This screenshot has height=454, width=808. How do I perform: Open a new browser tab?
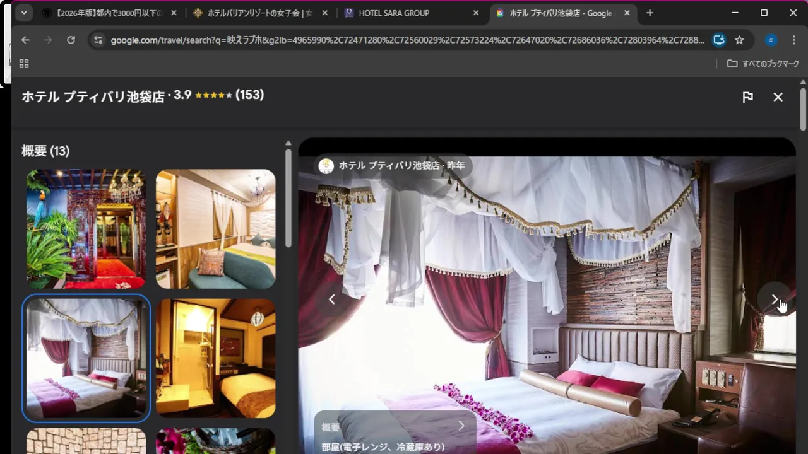(650, 13)
